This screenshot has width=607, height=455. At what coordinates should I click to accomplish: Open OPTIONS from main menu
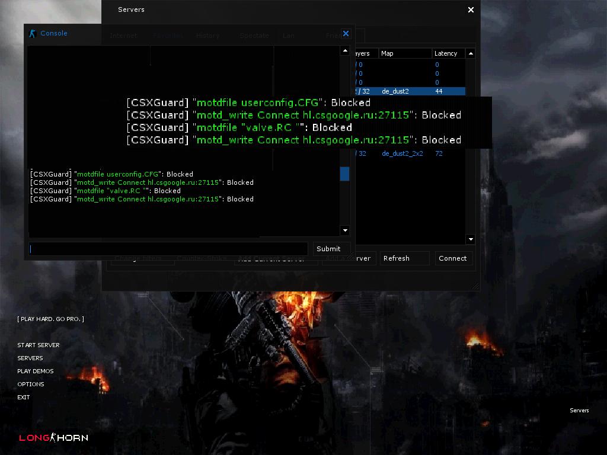(31, 384)
